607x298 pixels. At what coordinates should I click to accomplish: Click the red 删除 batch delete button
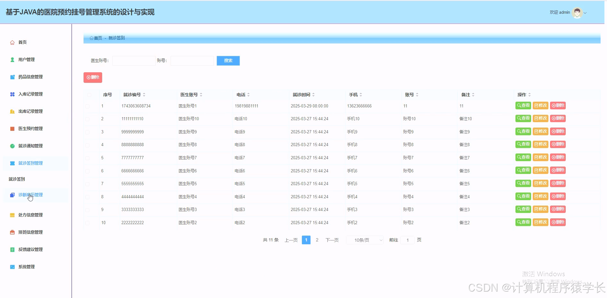93,77
